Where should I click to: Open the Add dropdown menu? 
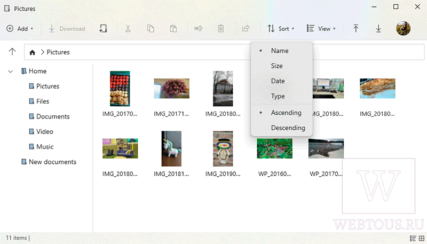(20, 29)
